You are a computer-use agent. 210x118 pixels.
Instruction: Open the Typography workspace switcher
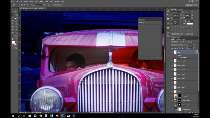(192, 5)
